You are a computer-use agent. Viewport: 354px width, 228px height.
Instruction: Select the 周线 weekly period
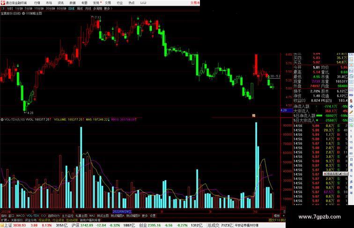[x=80, y=8]
